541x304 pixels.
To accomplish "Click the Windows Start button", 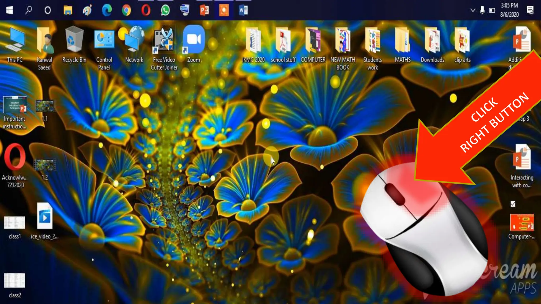I will tap(10, 11).
